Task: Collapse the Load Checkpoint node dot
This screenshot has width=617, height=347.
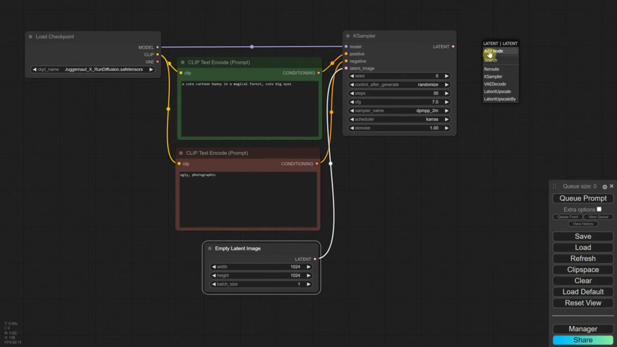Action: (x=30, y=37)
